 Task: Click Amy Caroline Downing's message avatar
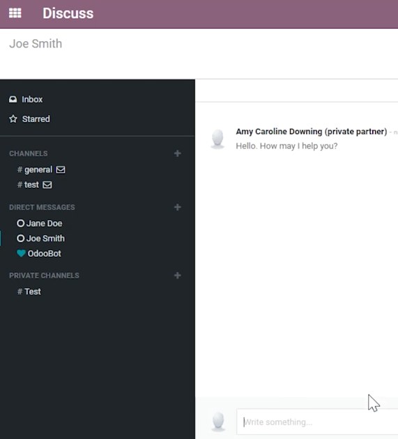tap(217, 139)
